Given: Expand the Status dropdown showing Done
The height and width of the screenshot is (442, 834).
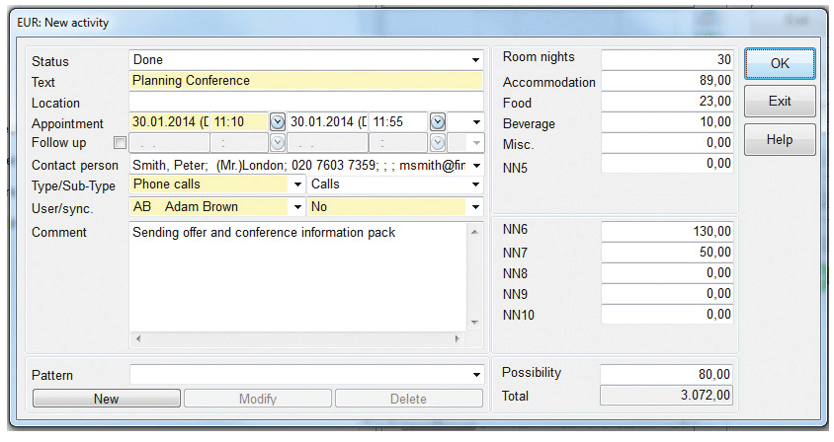Looking at the screenshot, I should [475, 61].
